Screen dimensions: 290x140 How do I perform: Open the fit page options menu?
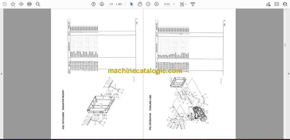pyautogui.click(x=183, y=4)
